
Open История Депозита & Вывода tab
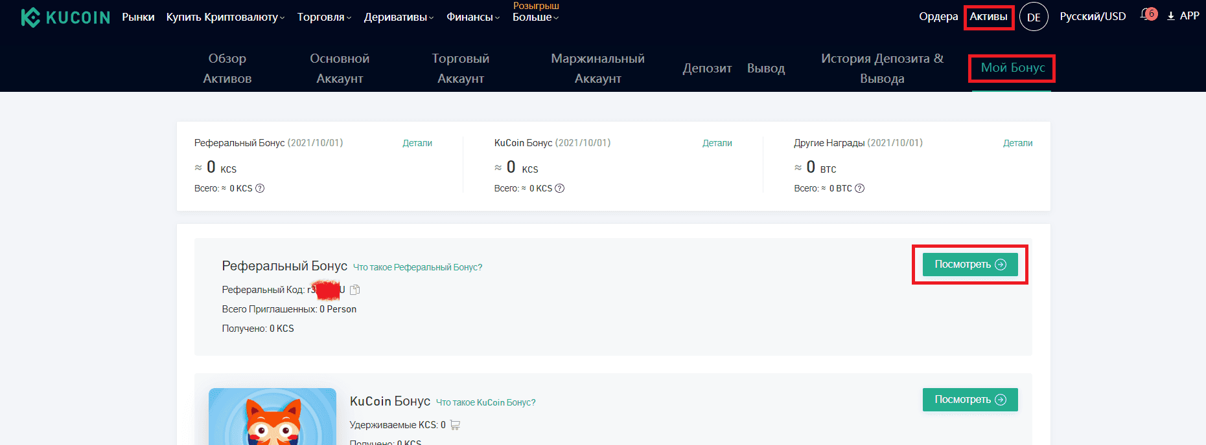pos(882,68)
